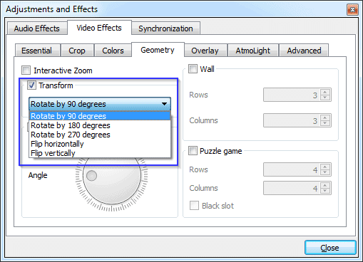Decrease Puzzle game Columns with down arrow
363x262 pixels.
tap(325, 191)
